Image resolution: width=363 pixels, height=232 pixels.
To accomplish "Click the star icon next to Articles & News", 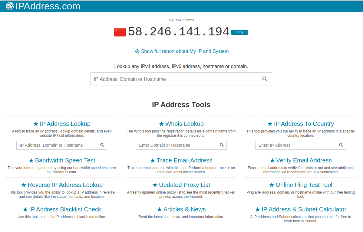I will pyautogui.click(x=159, y=210).
